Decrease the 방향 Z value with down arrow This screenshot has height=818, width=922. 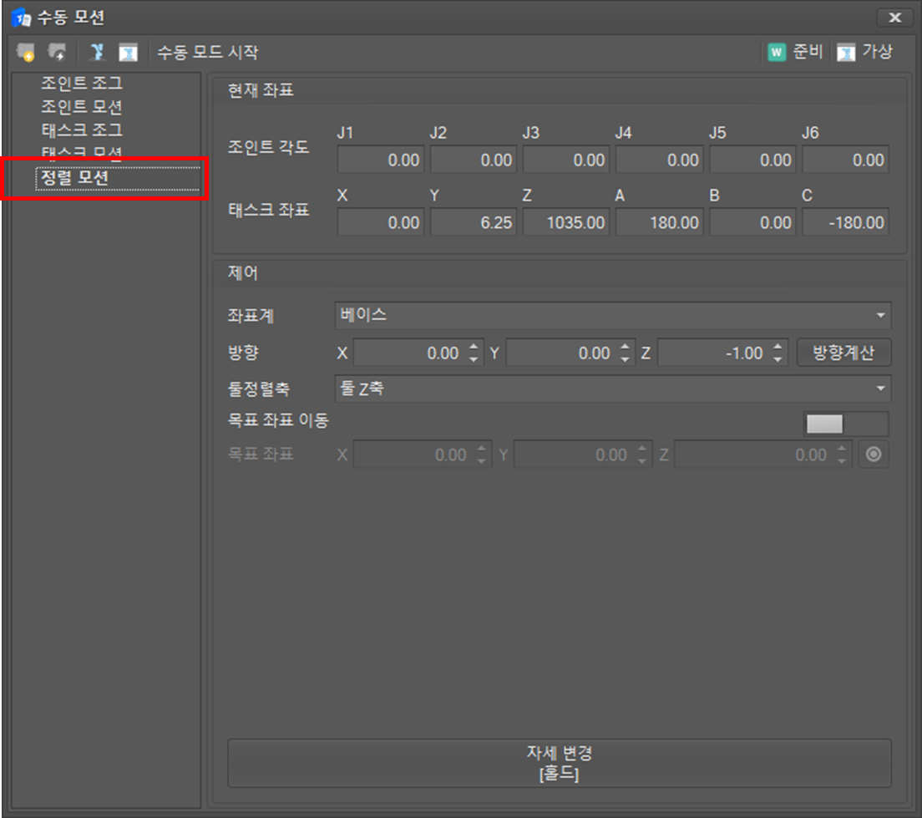pos(778,358)
